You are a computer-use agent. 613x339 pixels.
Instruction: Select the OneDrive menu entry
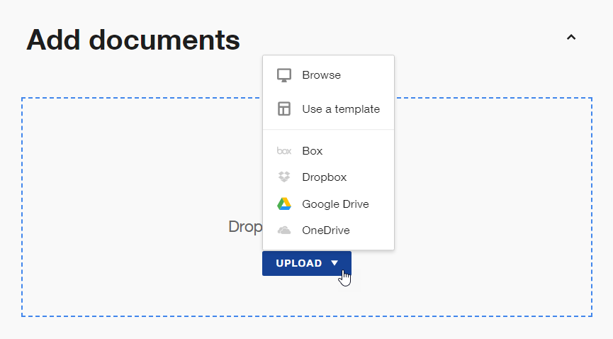pyautogui.click(x=325, y=230)
